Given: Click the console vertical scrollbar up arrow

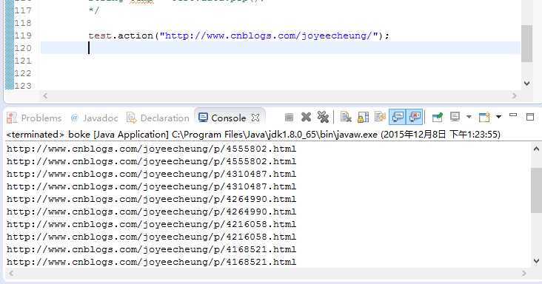Looking at the screenshot, I should pos(536,149).
